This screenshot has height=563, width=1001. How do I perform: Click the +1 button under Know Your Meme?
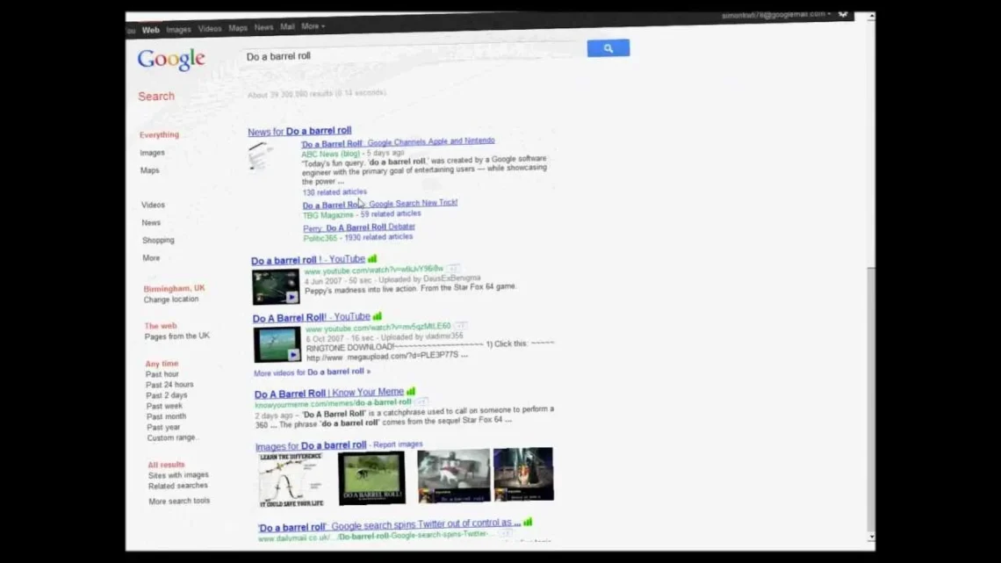421,402
